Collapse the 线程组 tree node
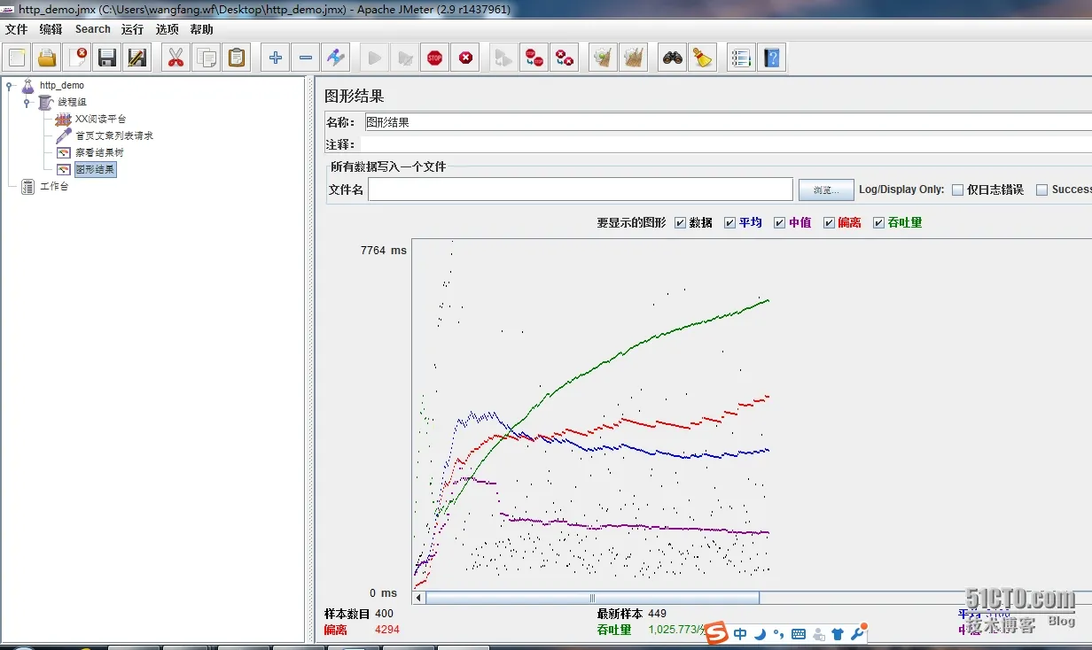 click(x=27, y=102)
